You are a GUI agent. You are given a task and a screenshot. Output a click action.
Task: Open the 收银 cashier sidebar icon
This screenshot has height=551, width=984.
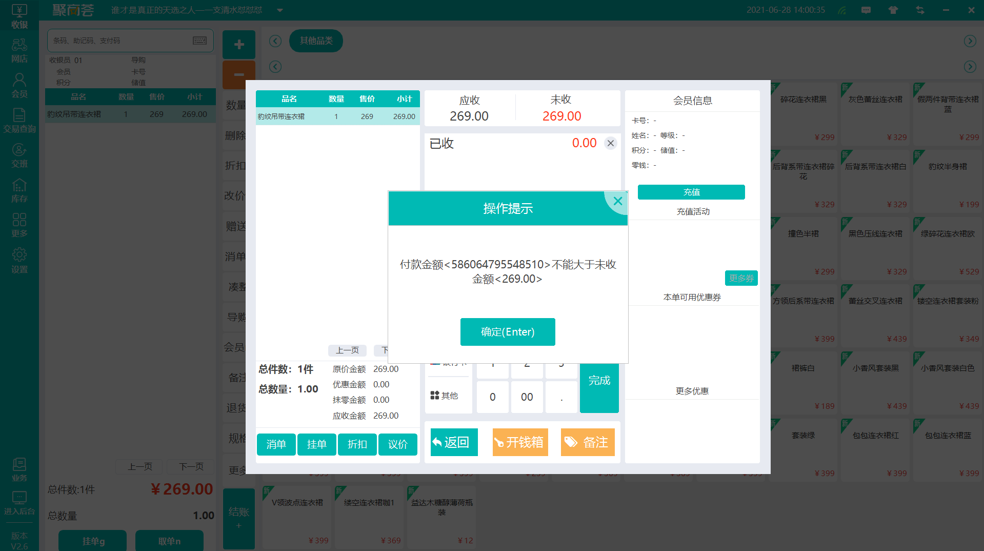pyautogui.click(x=19, y=16)
